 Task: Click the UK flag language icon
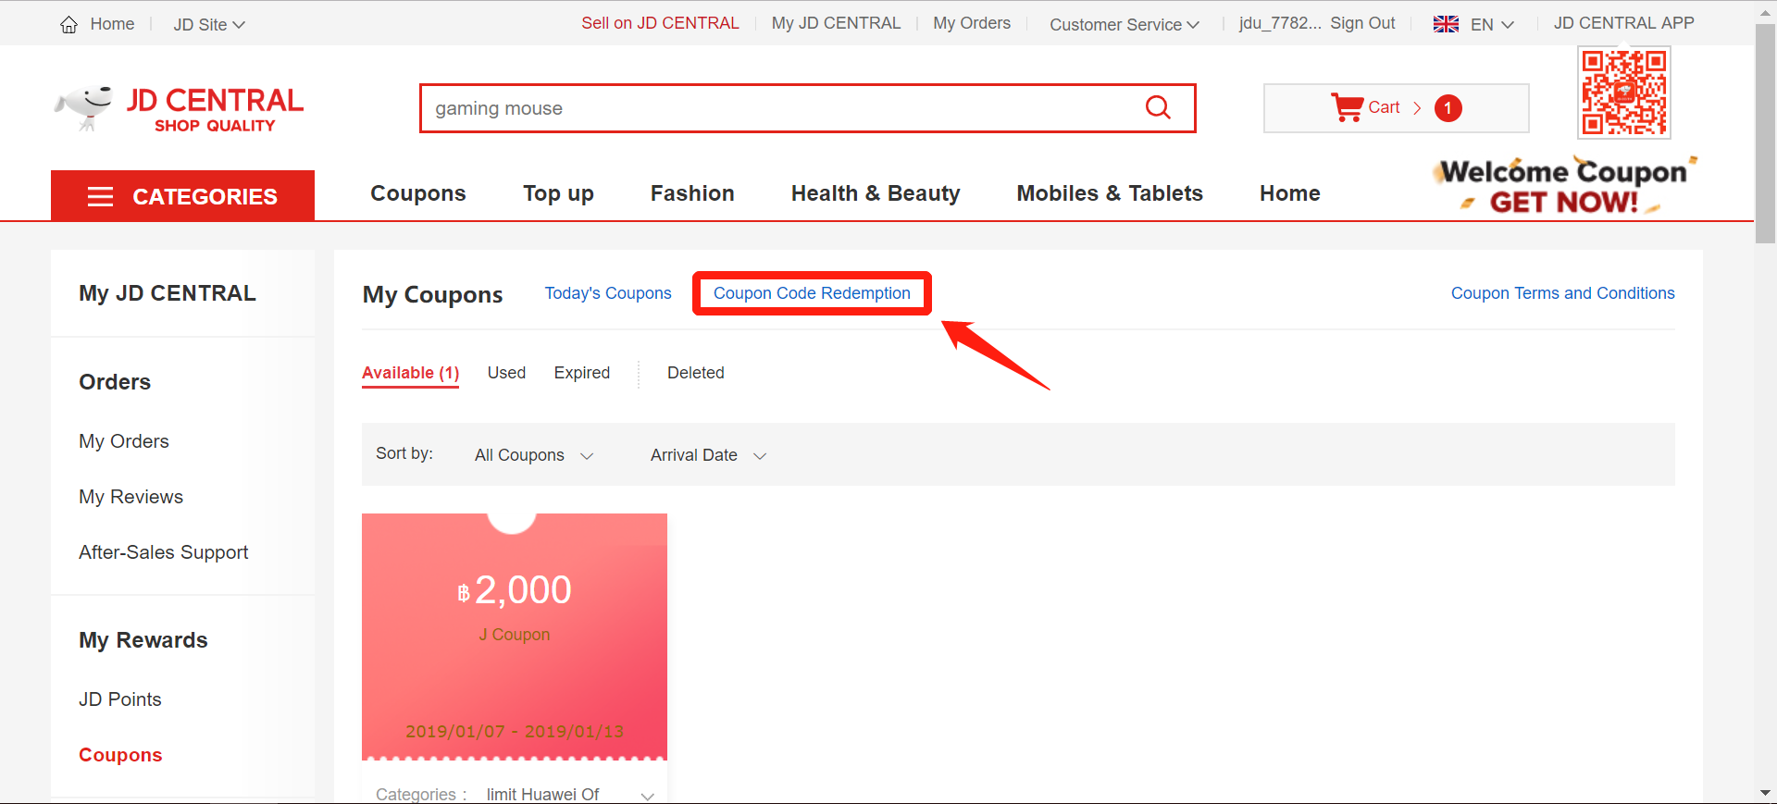[x=1446, y=24]
